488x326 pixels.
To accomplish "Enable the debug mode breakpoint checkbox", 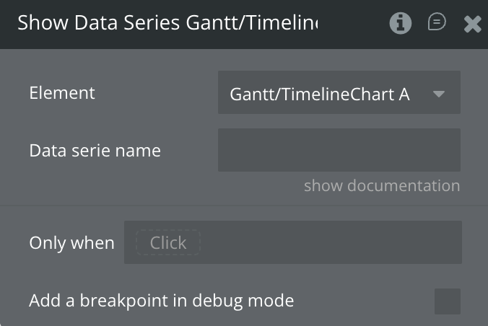I will (447, 301).
